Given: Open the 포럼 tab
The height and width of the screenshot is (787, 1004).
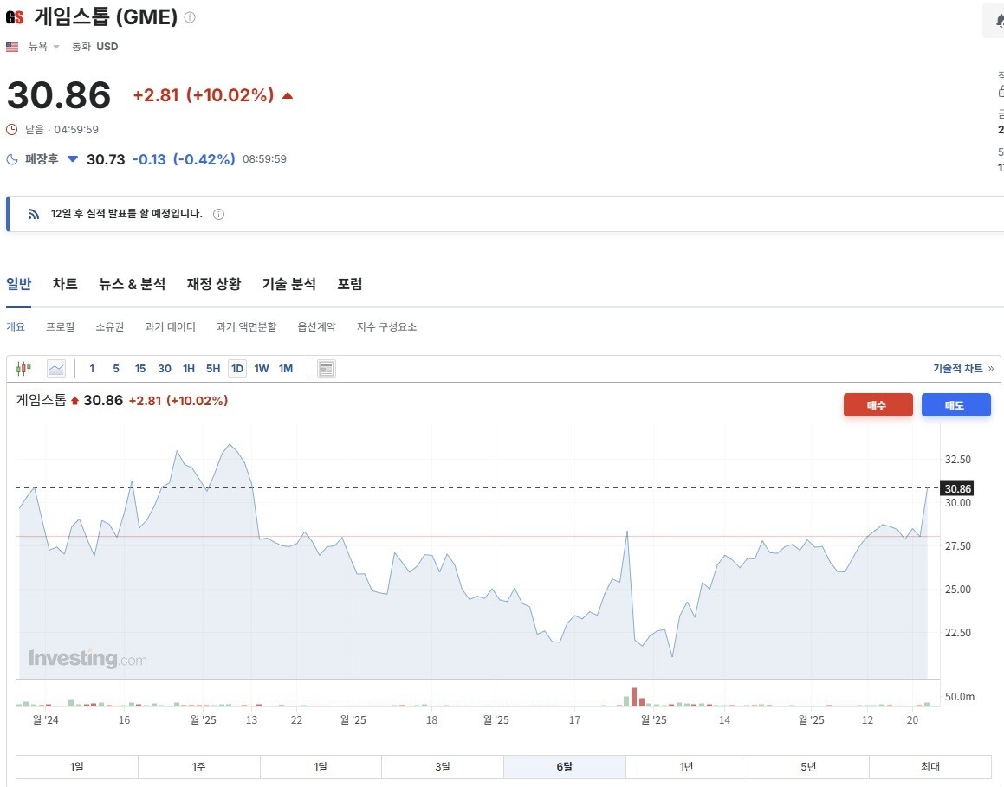Looking at the screenshot, I should pos(350,284).
